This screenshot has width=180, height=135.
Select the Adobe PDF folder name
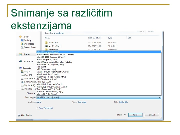tap(53, 42)
